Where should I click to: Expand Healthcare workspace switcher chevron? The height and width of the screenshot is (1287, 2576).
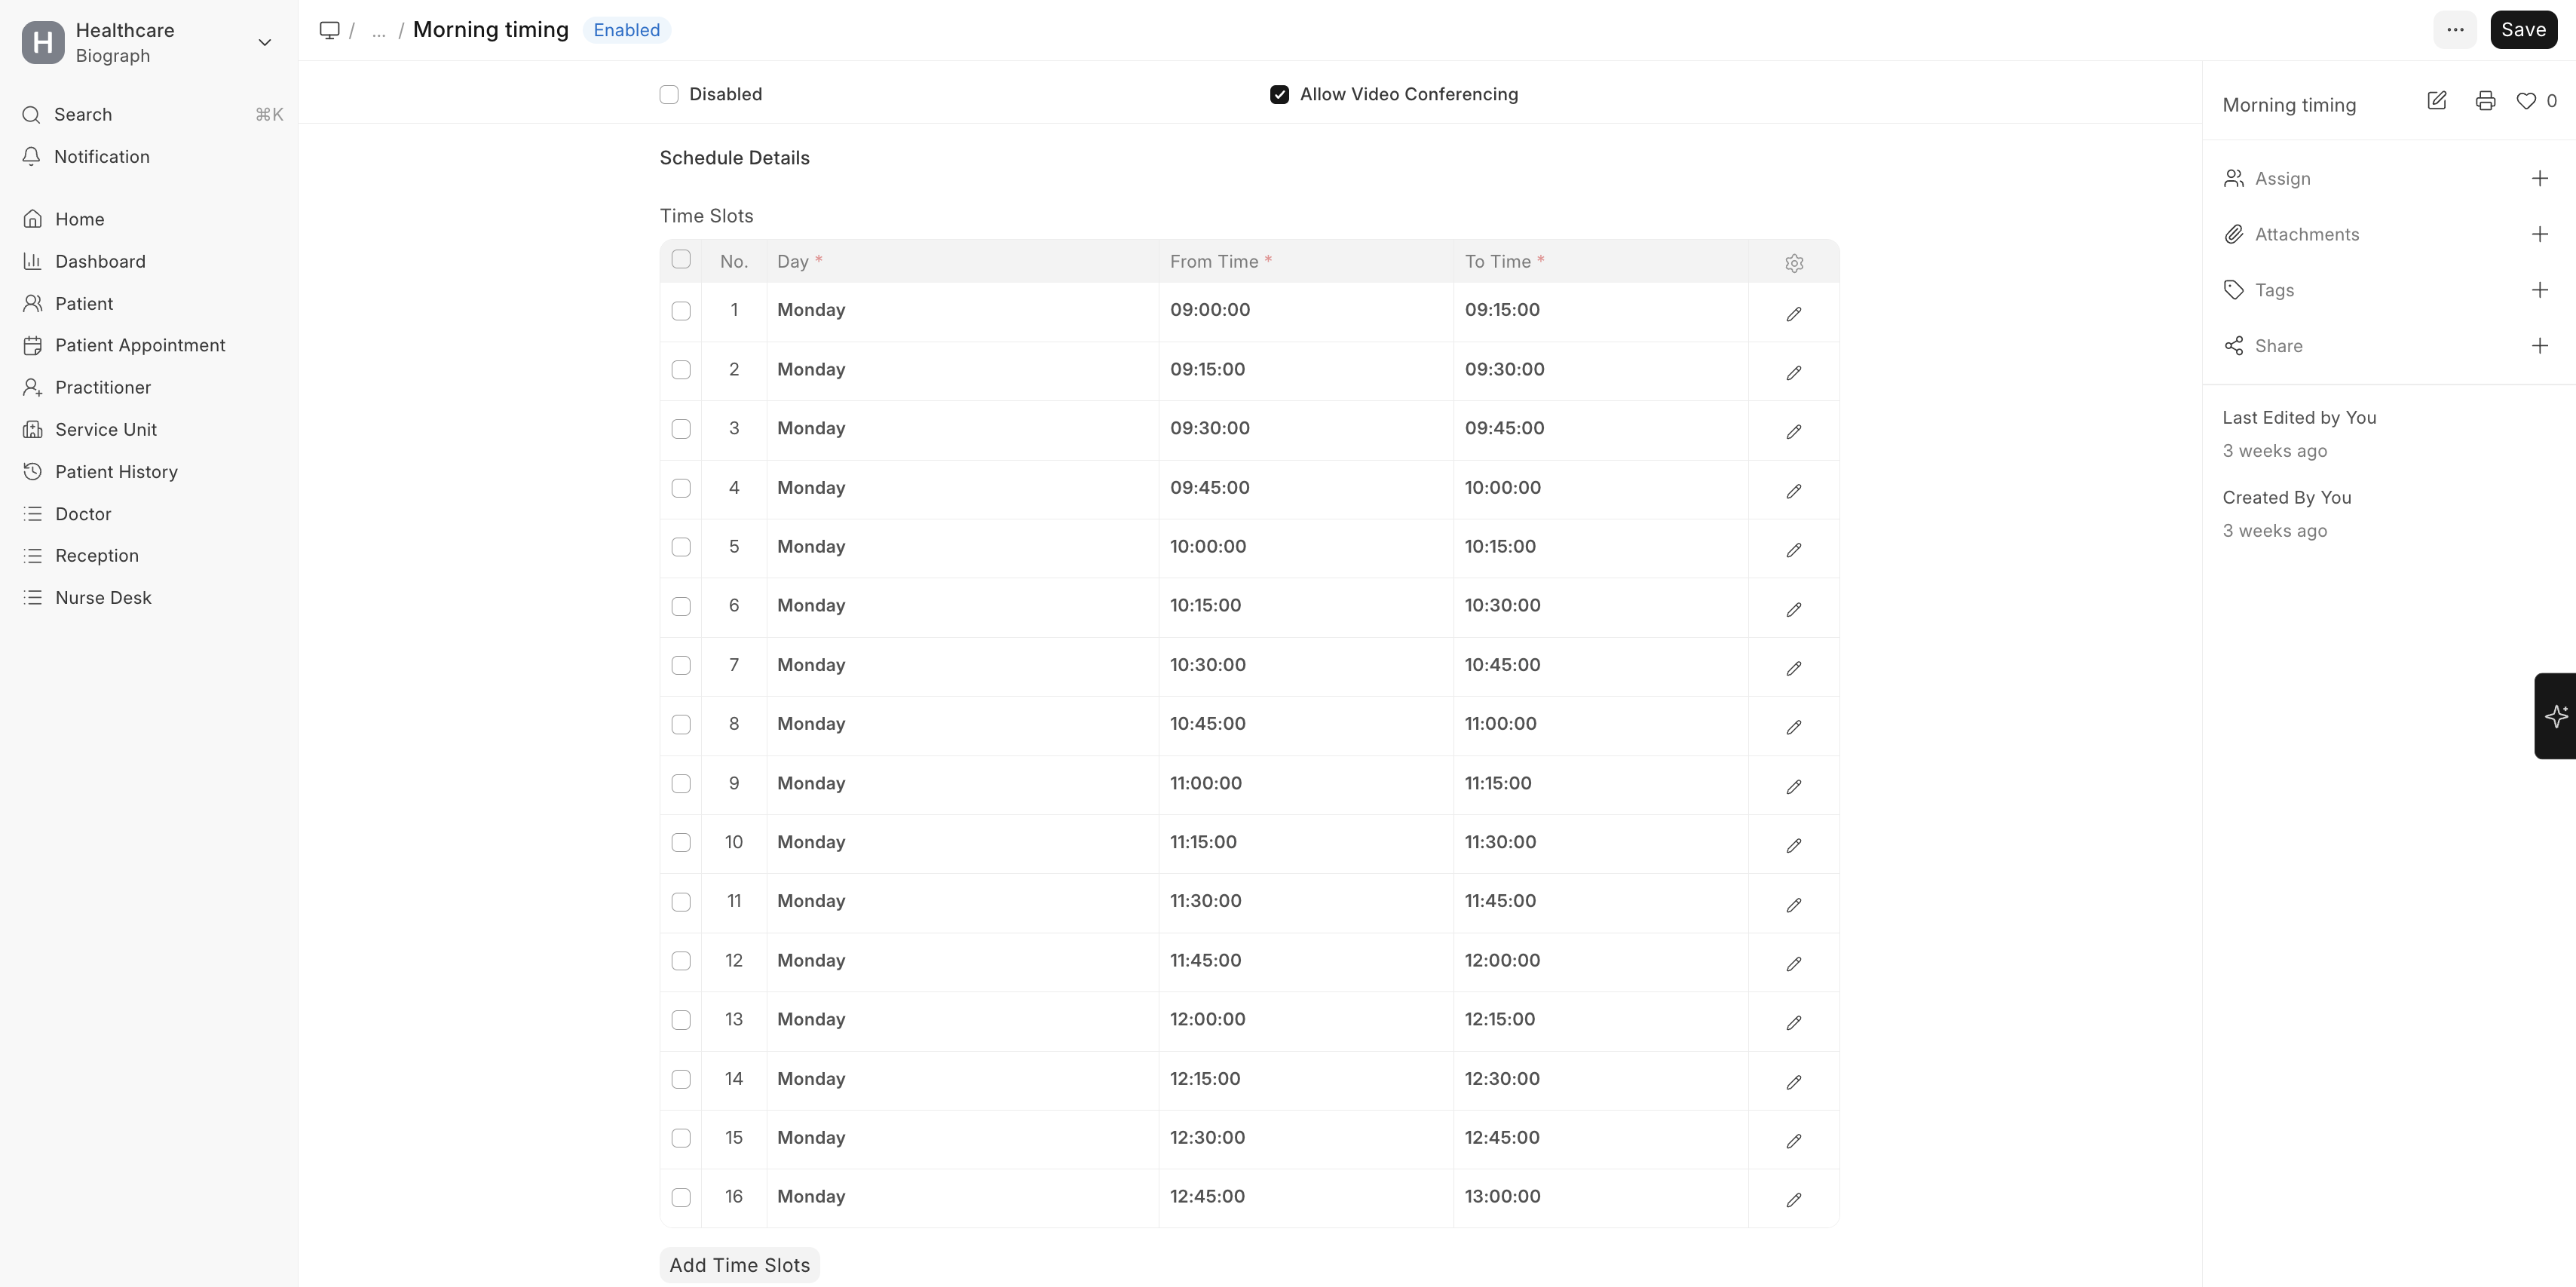(265, 42)
